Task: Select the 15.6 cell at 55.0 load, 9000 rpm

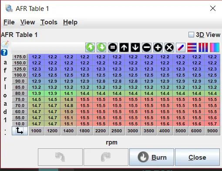Action: click(x=212, y=117)
